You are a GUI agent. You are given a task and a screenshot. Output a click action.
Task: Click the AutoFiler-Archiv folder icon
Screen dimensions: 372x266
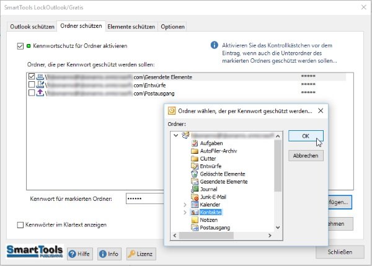point(195,151)
